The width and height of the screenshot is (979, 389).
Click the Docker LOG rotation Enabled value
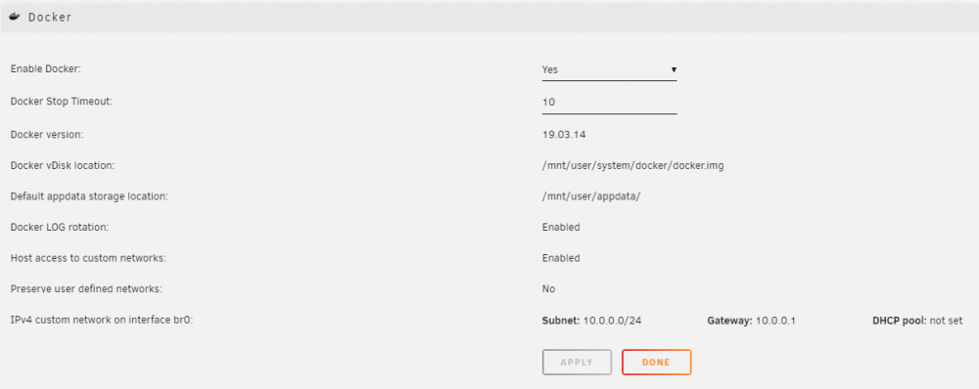coord(561,227)
